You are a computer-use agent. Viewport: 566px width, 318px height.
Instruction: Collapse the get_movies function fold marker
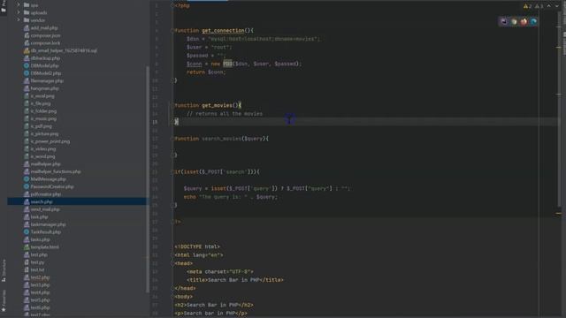click(172, 105)
